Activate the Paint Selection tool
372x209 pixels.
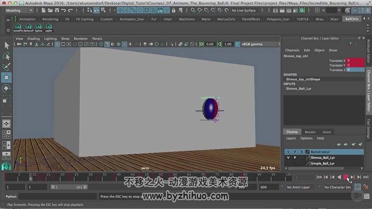tap(6, 67)
